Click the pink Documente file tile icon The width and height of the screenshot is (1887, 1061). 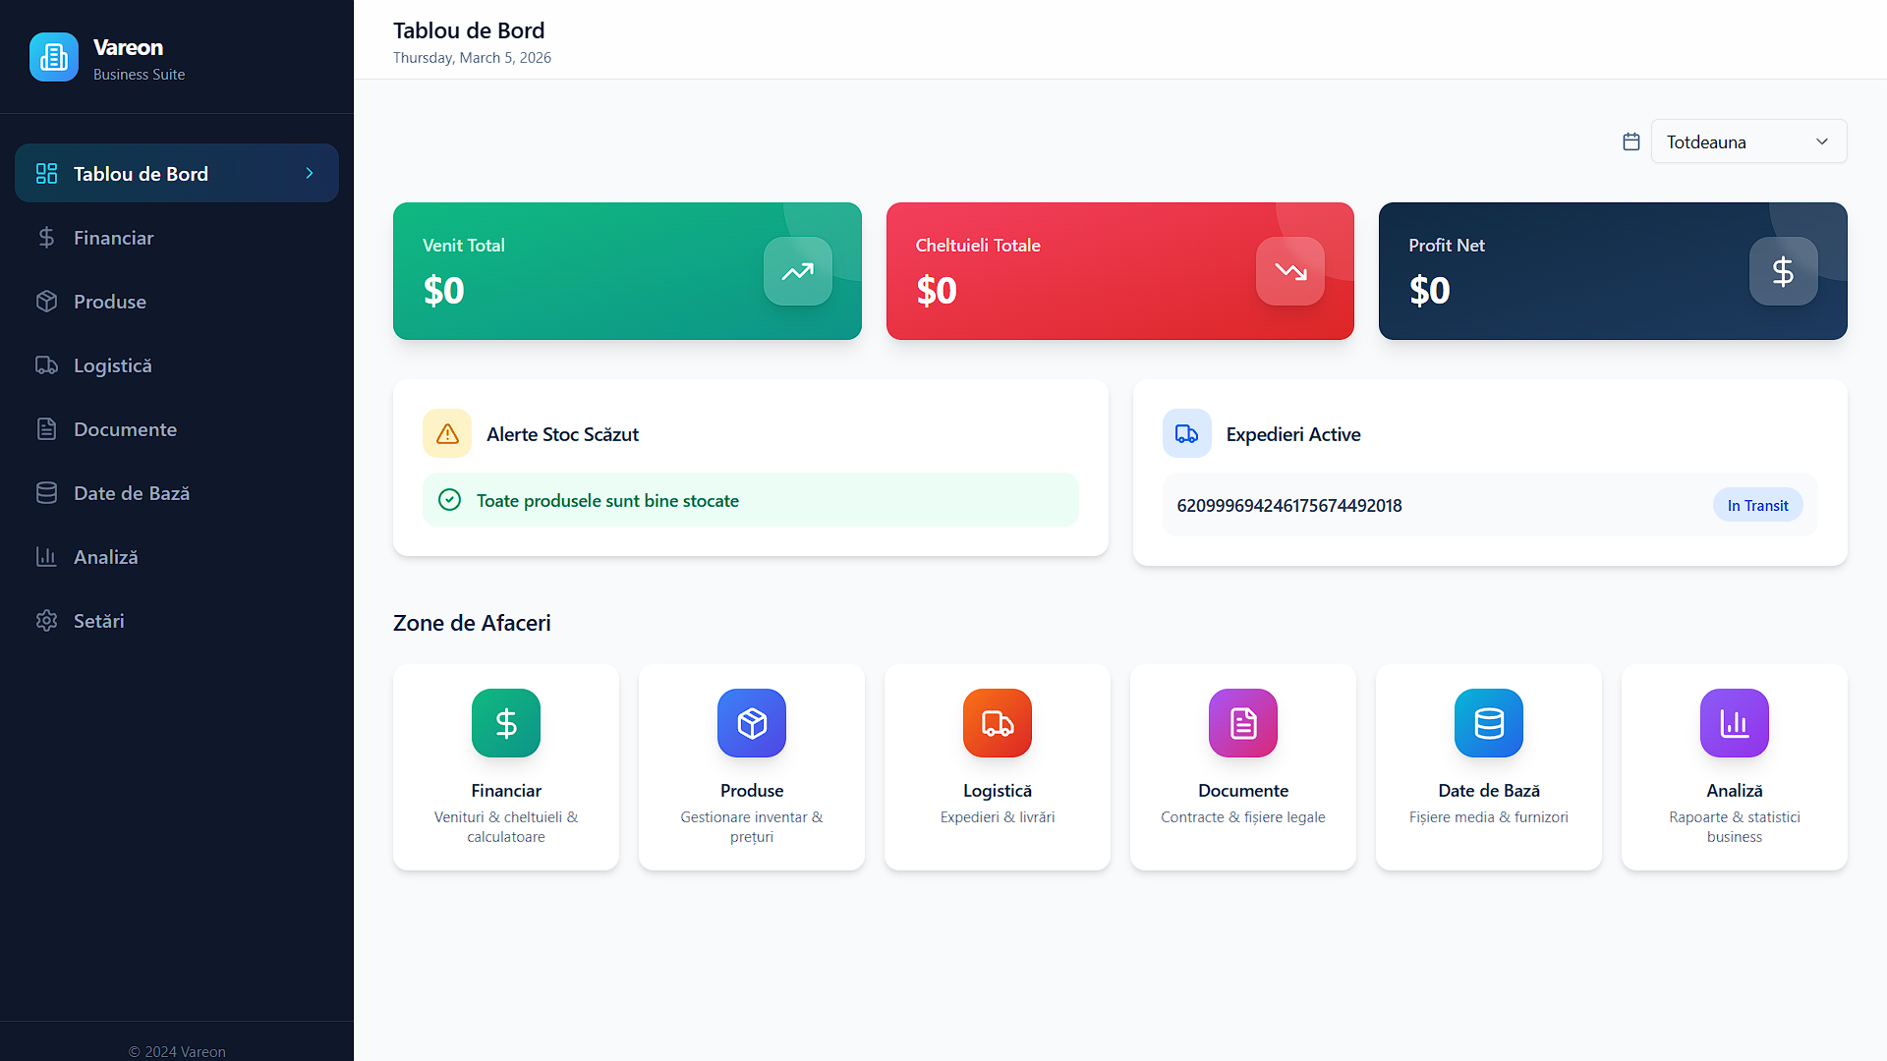[1243, 723]
